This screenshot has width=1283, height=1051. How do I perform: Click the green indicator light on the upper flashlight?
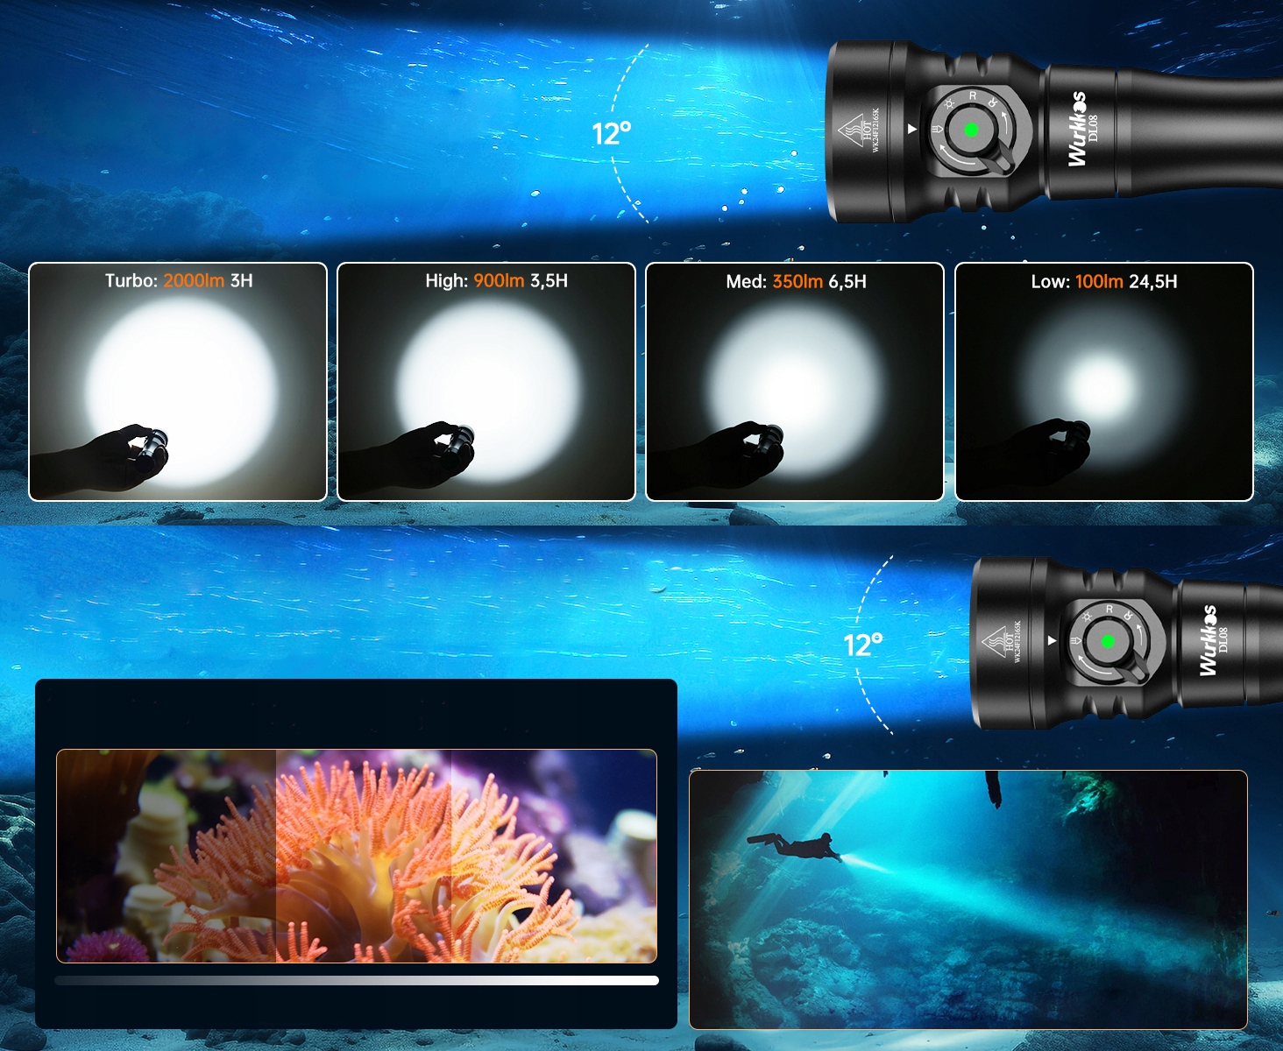(x=971, y=130)
